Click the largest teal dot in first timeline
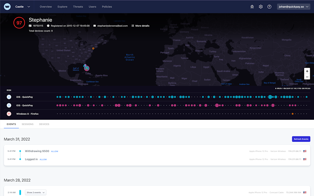The height and width of the screenshot is (196, 314). pyautogui.click(x=270, y=97)
